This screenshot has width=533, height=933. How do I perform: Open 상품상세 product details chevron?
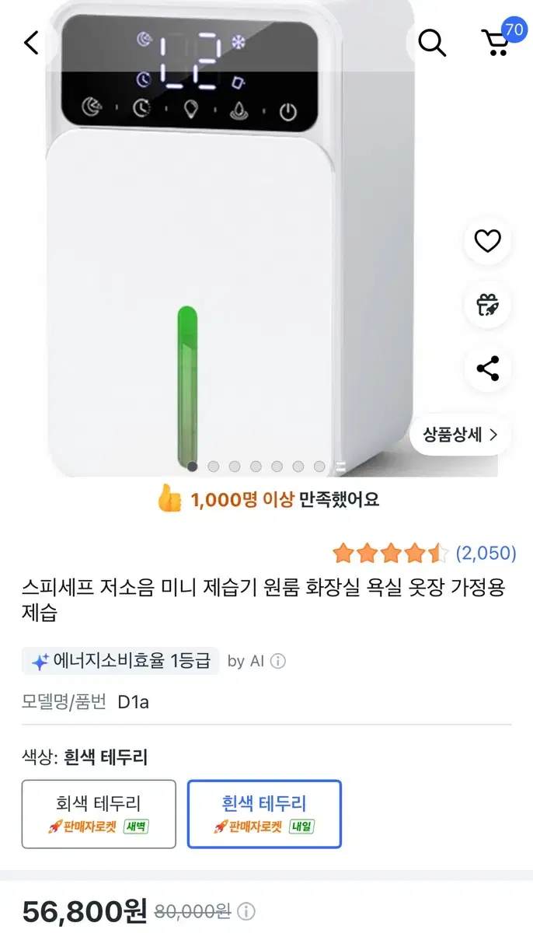click(460, 435)
